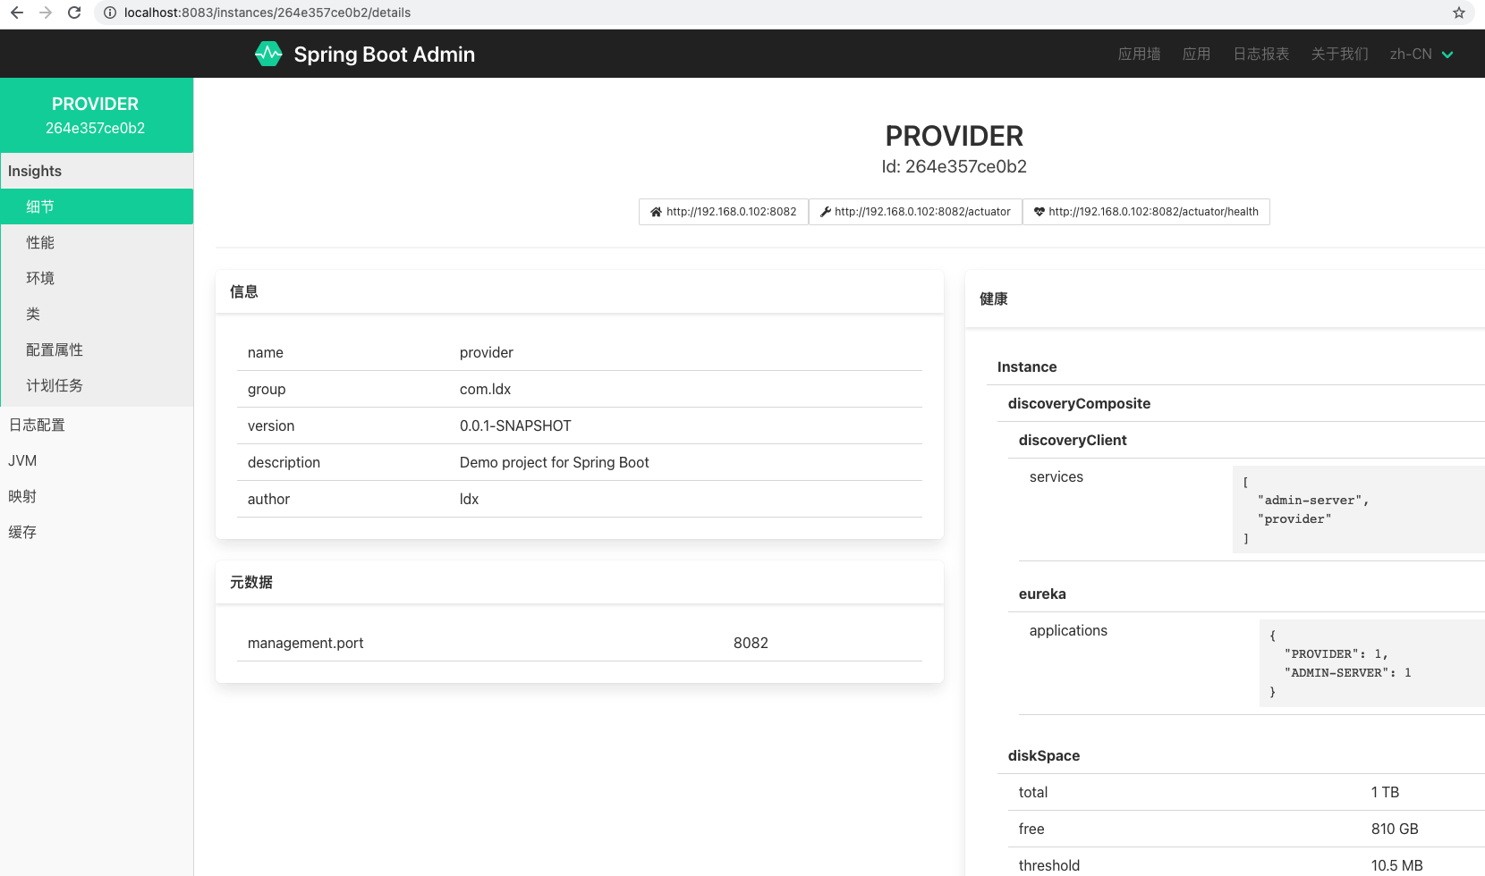
Task: Click the 'provider' name value
Action: (487, 352)
